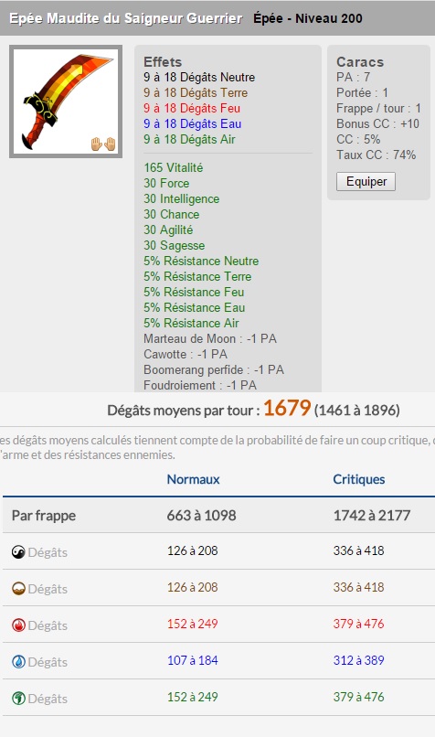Click the two-handed weapon hands icon
This screenshot has width=435, height=737.
pos(103,144)
